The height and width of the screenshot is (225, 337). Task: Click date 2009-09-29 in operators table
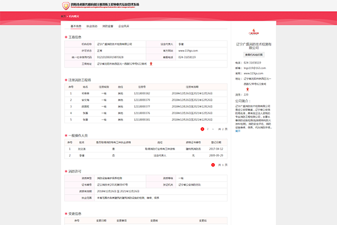tap(216, 155)
